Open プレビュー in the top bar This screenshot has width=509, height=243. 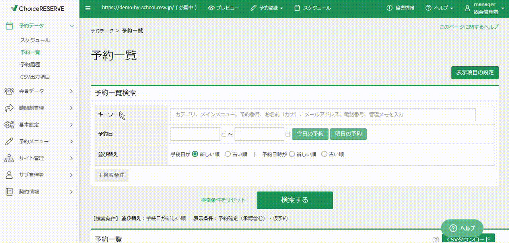(224, 8)
